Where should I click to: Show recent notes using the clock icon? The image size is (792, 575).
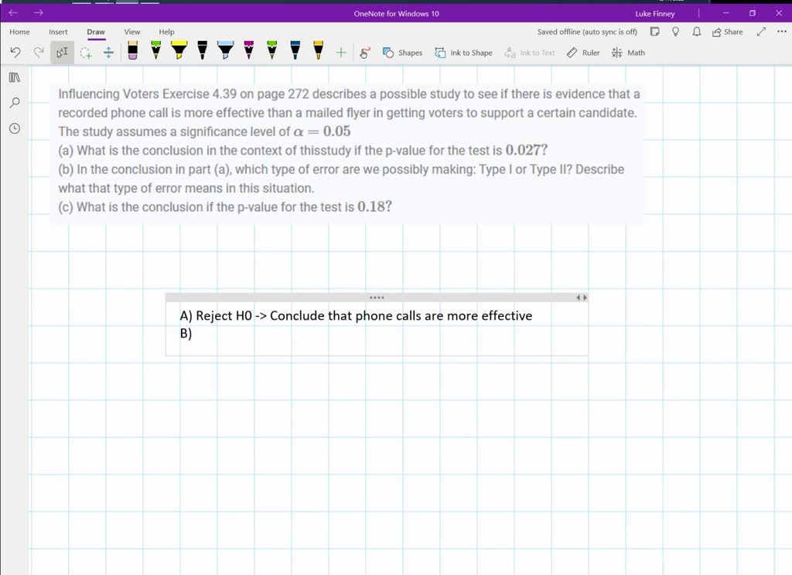[x=14, y=128]
